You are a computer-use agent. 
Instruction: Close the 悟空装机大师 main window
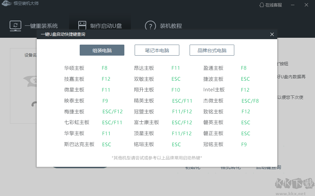(306, 5)
